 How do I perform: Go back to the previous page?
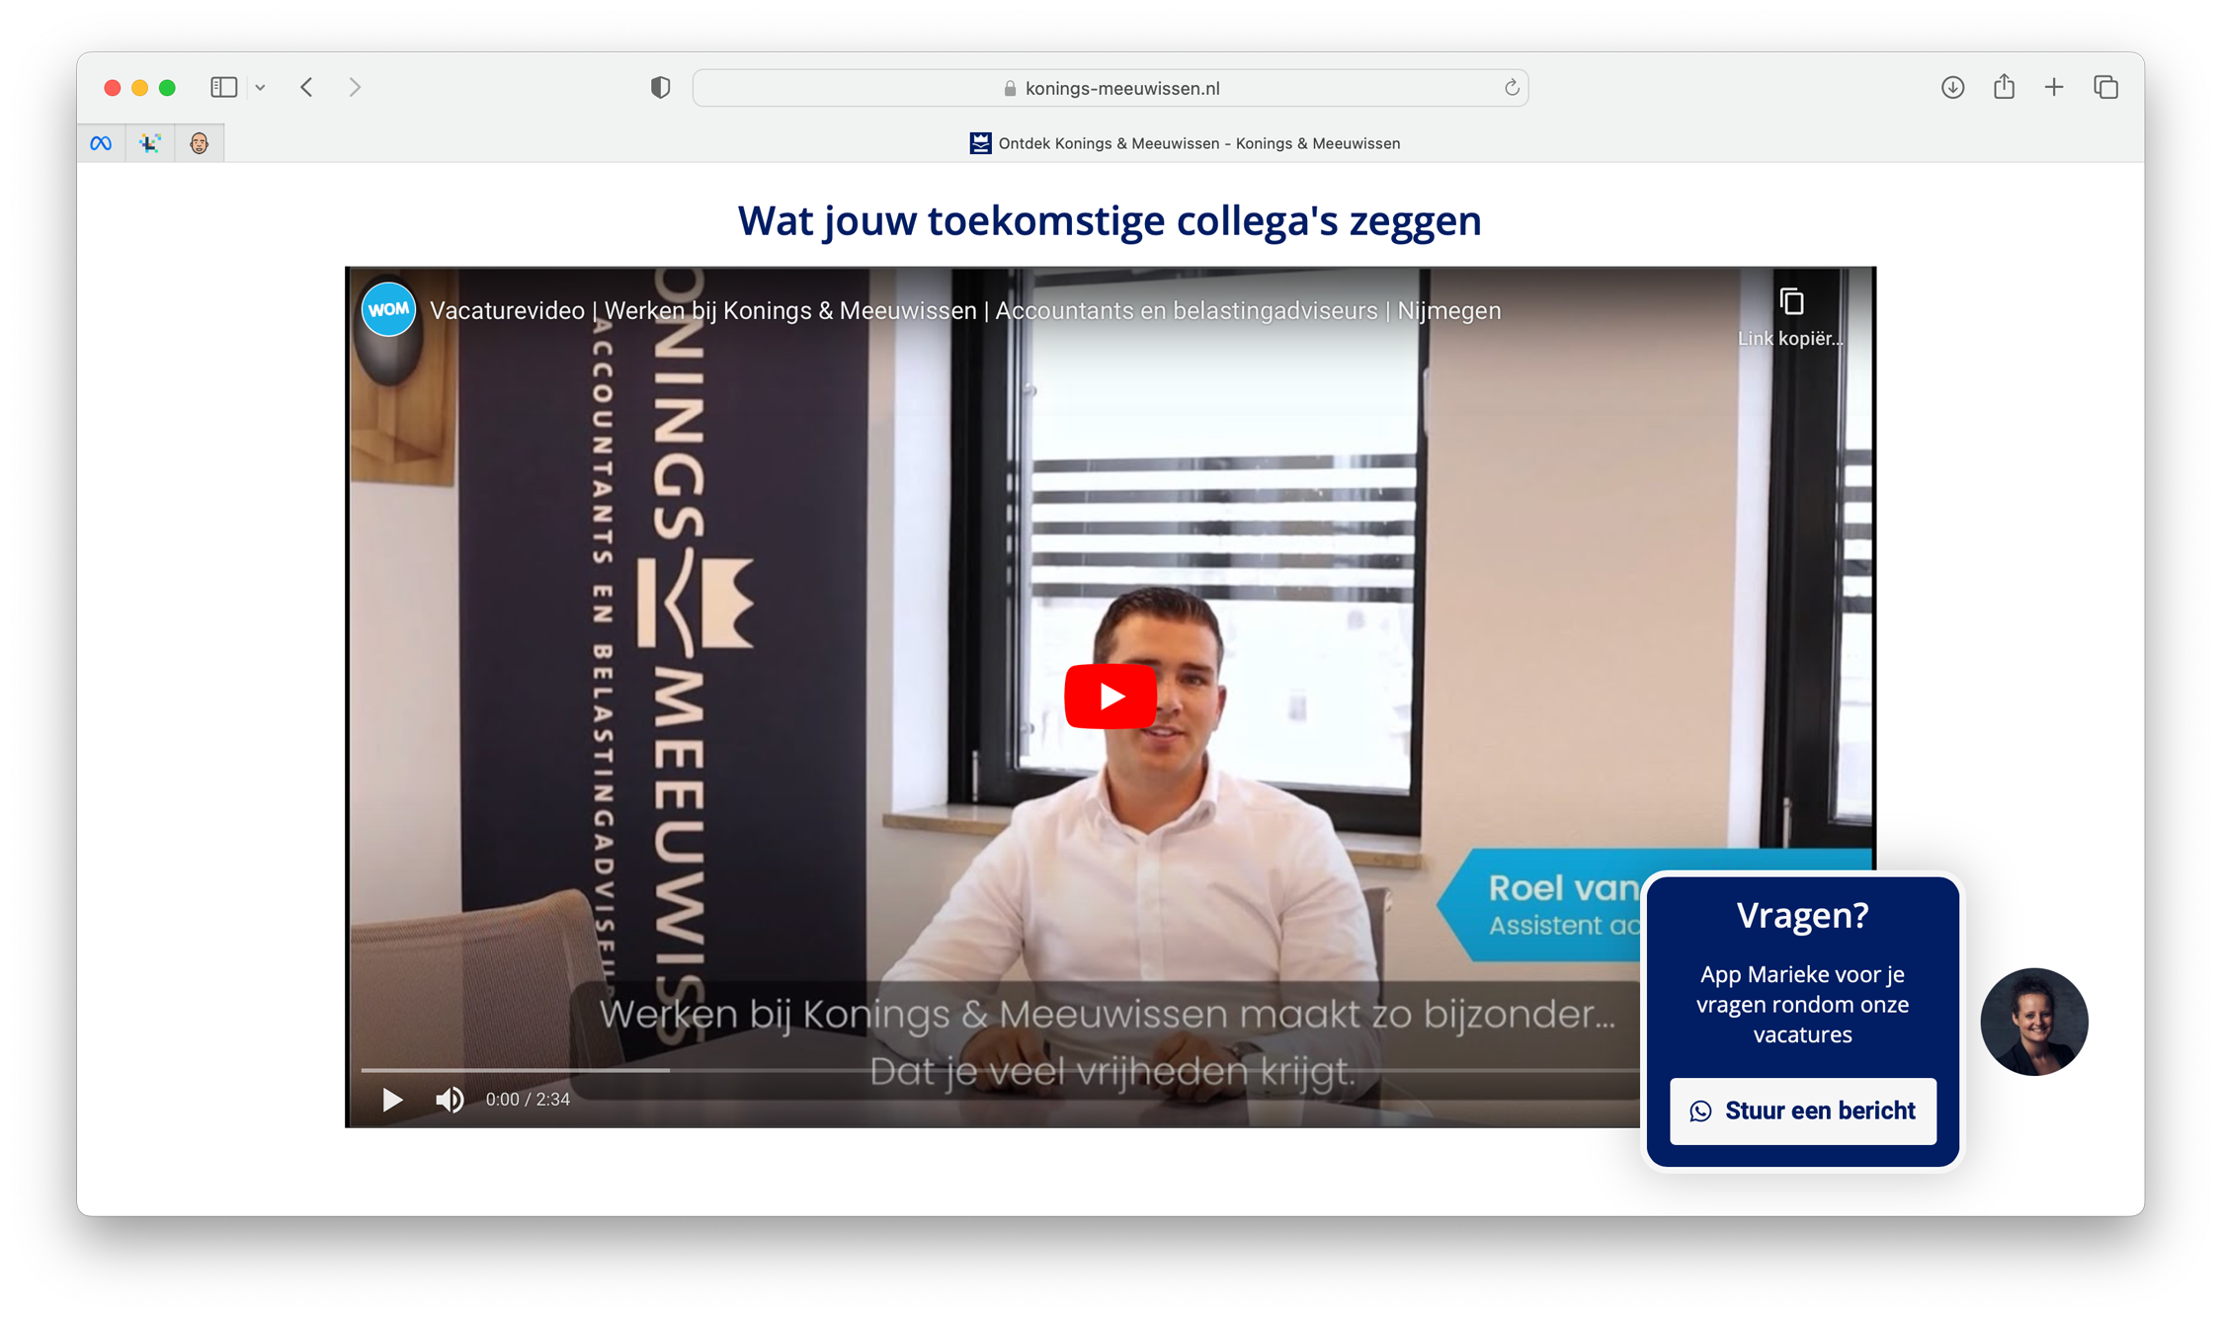click(307, 87)
